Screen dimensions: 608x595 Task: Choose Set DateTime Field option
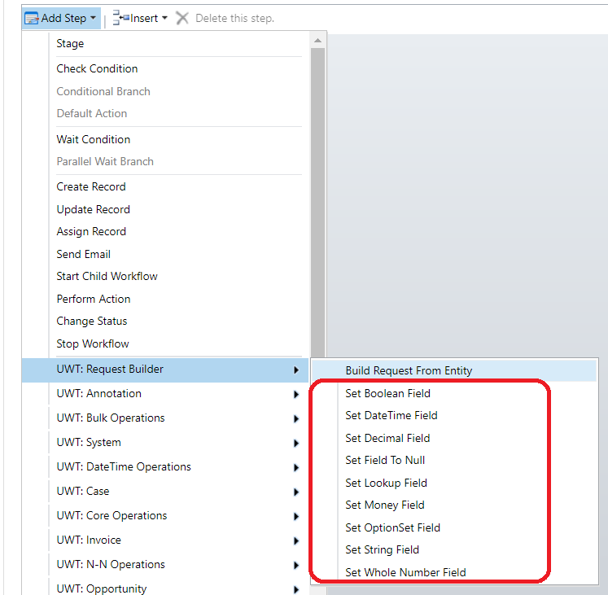[391, 415]
